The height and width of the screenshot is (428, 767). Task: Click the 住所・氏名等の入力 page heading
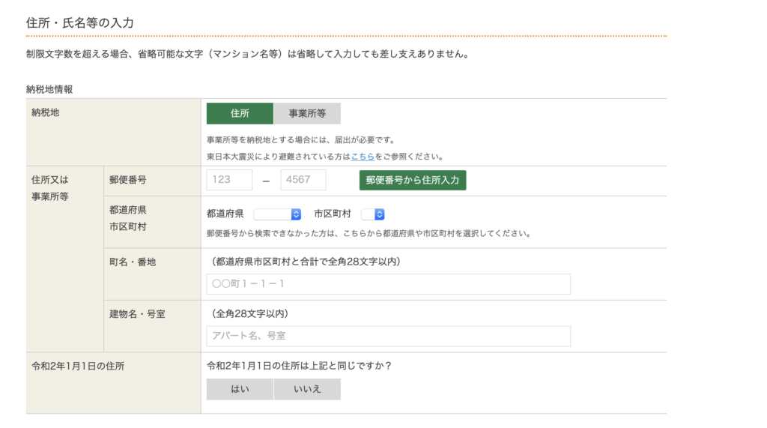tap(79, 23)
